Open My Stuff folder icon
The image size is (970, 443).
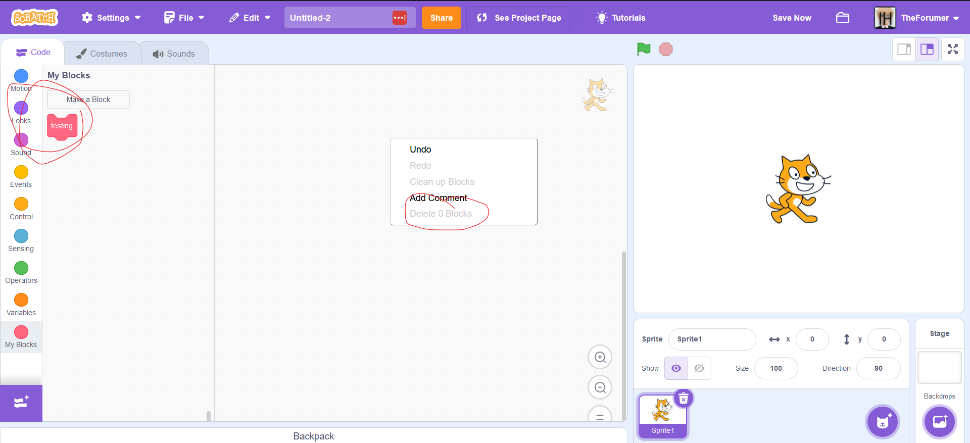[842, 18]
